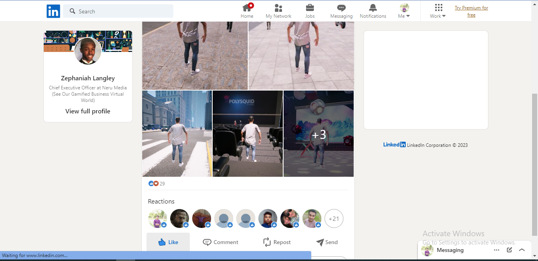538x261 pixels.
Task: Repost this post
Action: [x=277, y=242]
